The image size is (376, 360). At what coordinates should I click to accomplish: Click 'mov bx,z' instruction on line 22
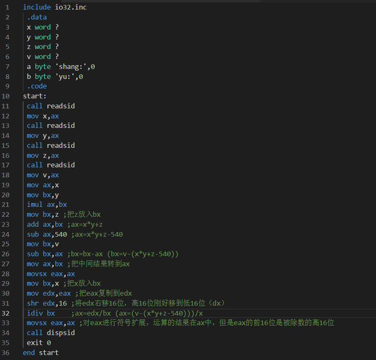pyautogui.click(x=43, y=215)
